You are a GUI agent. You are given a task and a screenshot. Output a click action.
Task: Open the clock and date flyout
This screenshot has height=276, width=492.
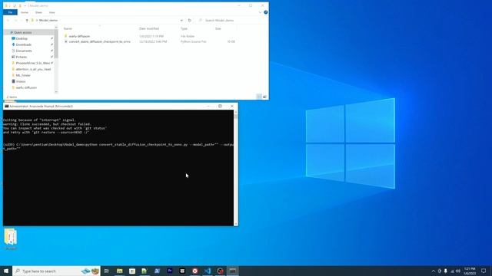click(x=470, y=271)
